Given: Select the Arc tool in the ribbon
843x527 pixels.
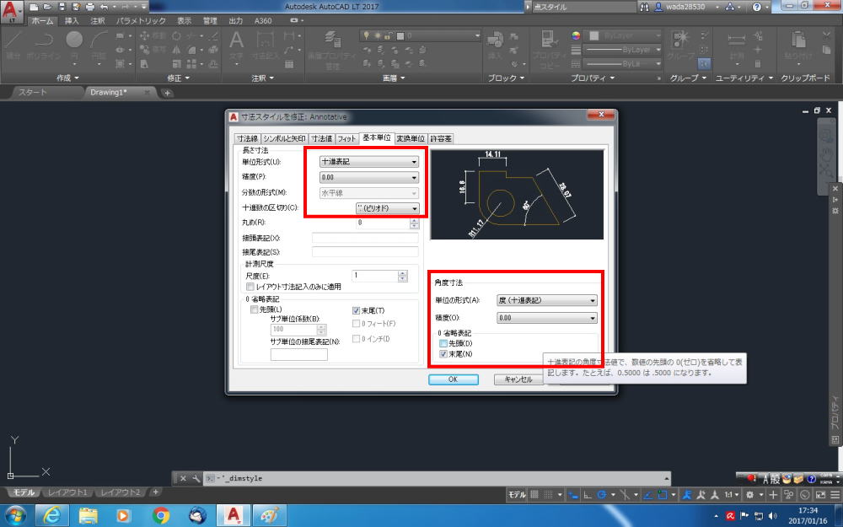Looking at the screenshot, I should (x=99, y=44).
